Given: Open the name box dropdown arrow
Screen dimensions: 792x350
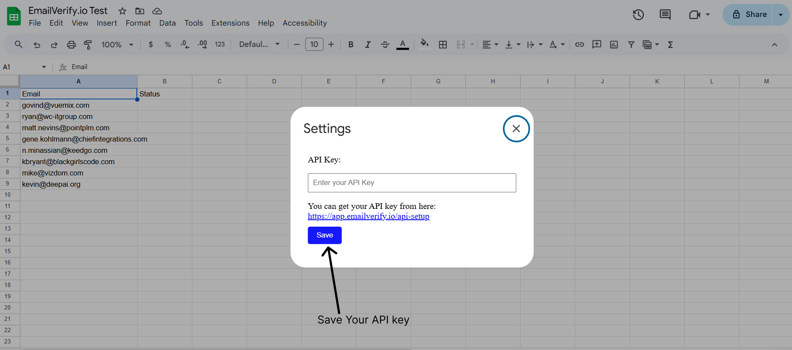Looking at the screenshot, I should tap(44, 67).
